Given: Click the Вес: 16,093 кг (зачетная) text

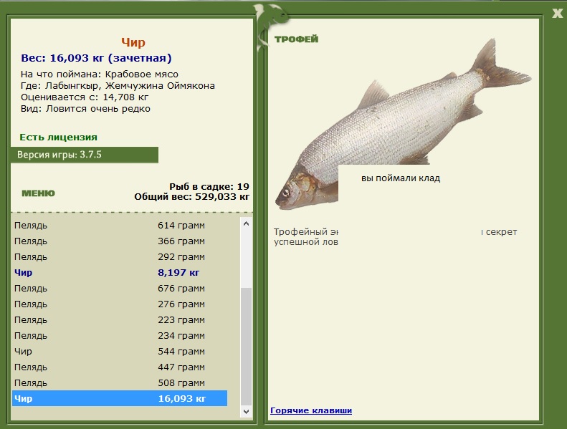Looking at the screenshot, I should point(96,58).
